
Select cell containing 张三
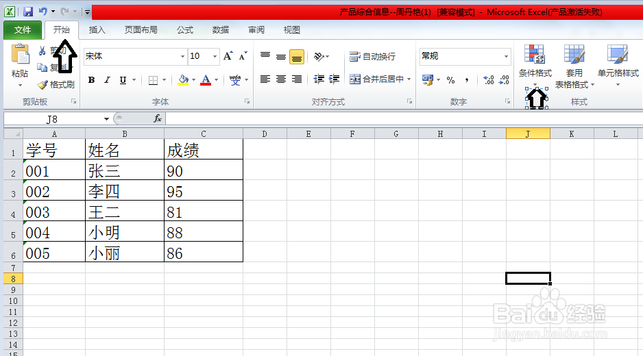125,170
